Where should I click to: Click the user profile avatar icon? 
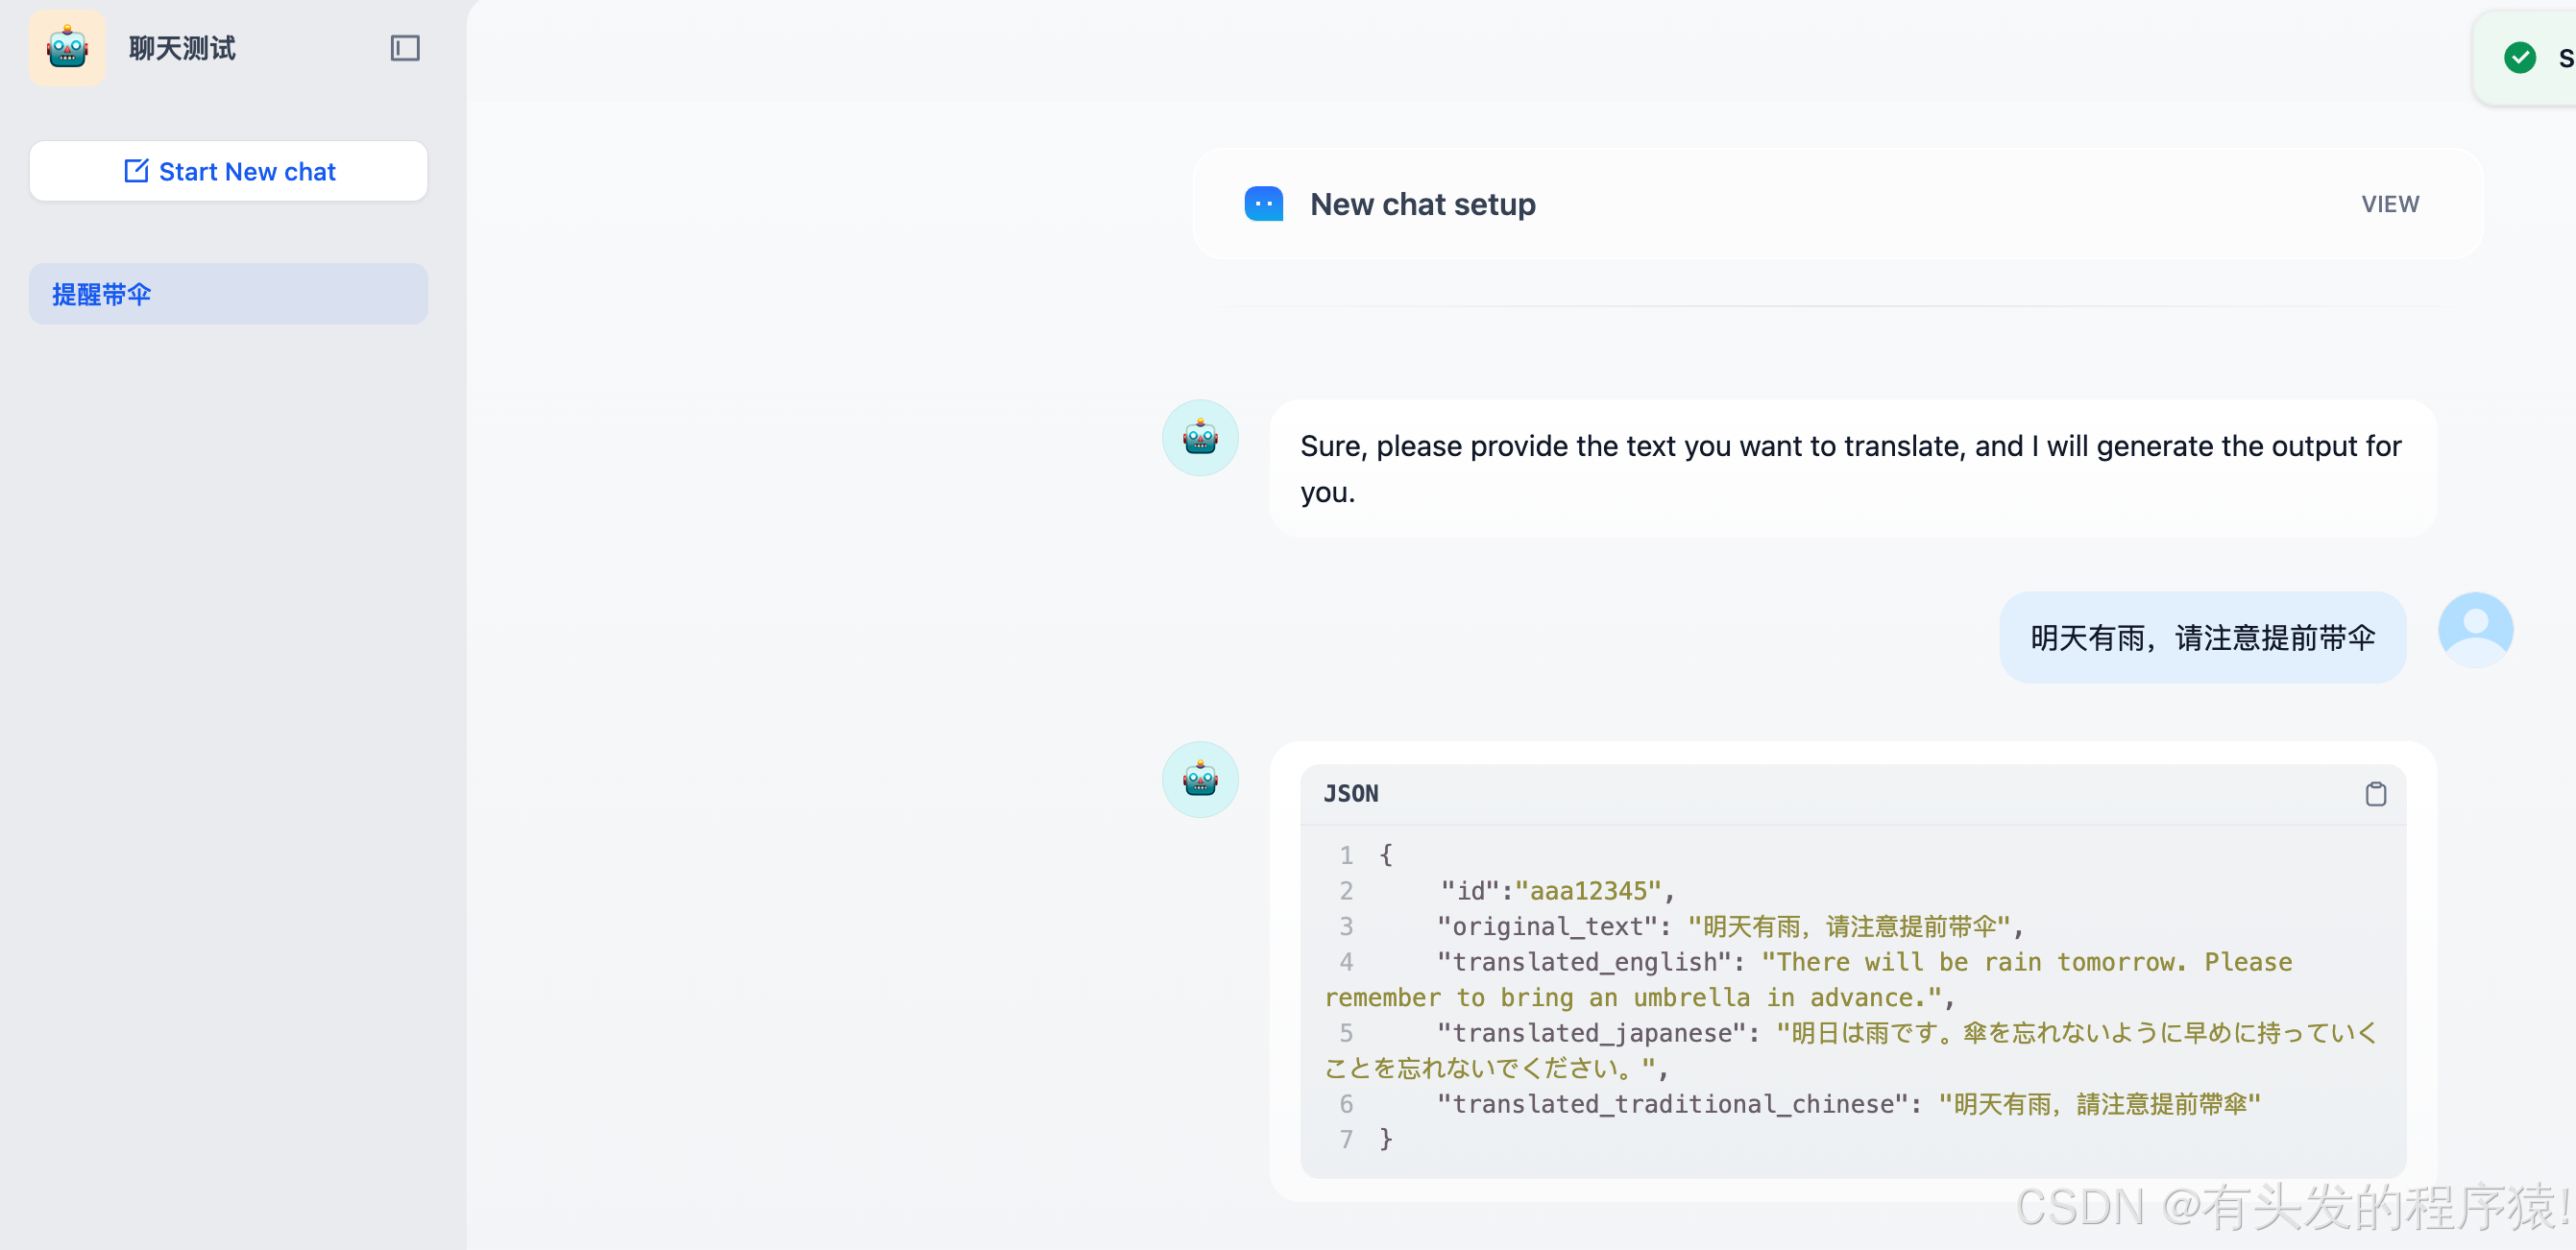[2474, 630]
